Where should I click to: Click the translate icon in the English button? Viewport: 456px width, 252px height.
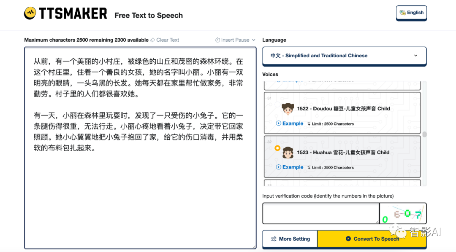coord(402,13)
